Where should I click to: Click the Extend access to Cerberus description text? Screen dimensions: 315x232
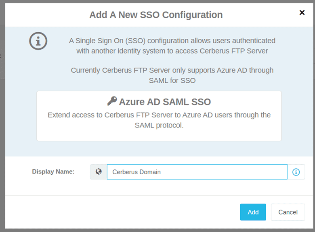click(159, 120)
